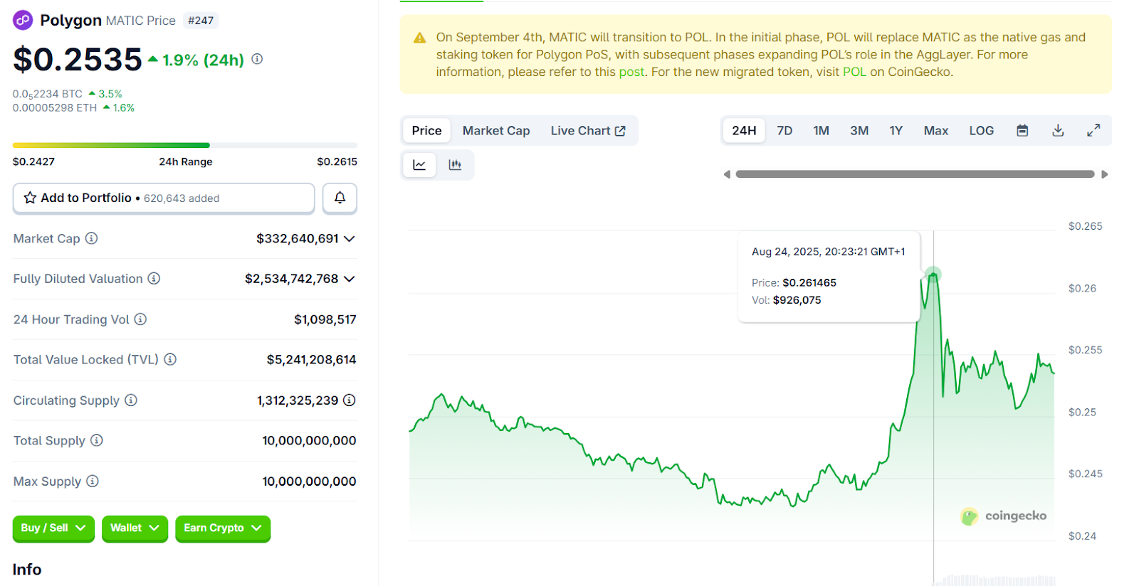The height and width of the screenshot is (586, 1139).
Task: Switch to candlestick chart icon
Action: coord(455,165)
